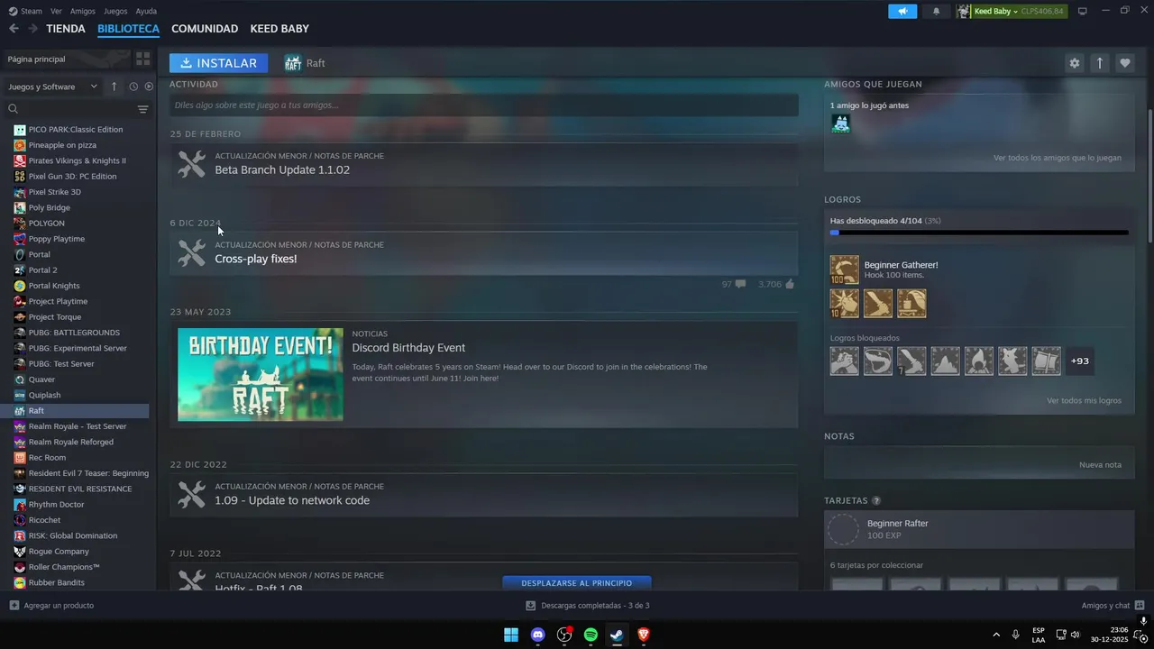Screen dimensions: 1154x649
Task: Select Poppy Playtime in the library list
Action: [x=56, y=239]
